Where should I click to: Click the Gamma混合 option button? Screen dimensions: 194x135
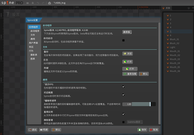tap(135, 122)
